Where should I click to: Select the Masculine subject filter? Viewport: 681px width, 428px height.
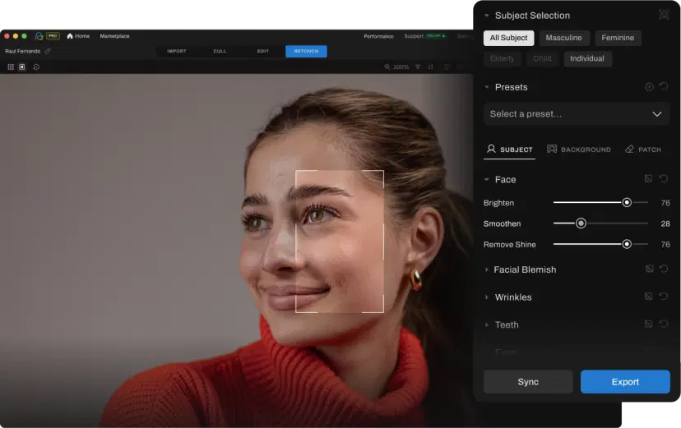pyautogui.click(x=563, y=38)
